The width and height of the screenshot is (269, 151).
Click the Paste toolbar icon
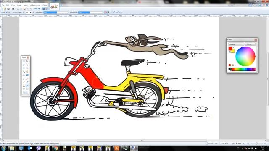tap(24, 9)
